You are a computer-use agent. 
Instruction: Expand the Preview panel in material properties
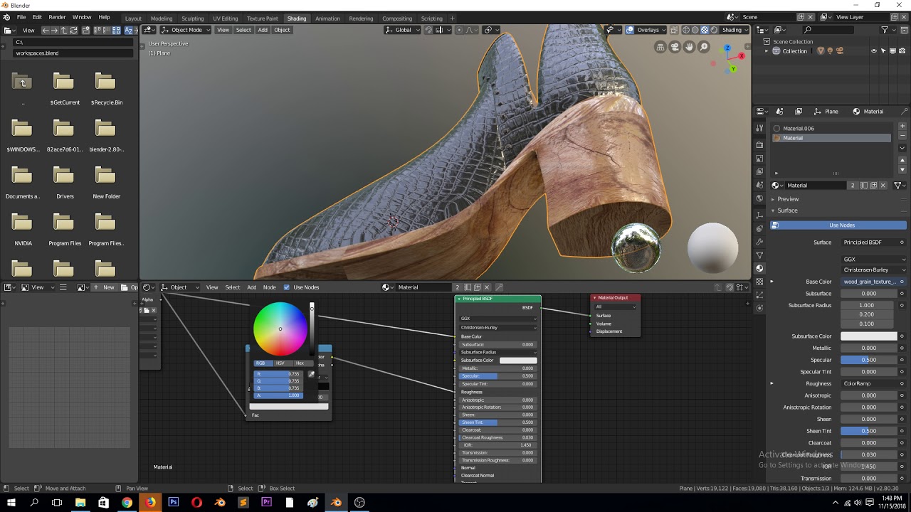pos(787,199)
